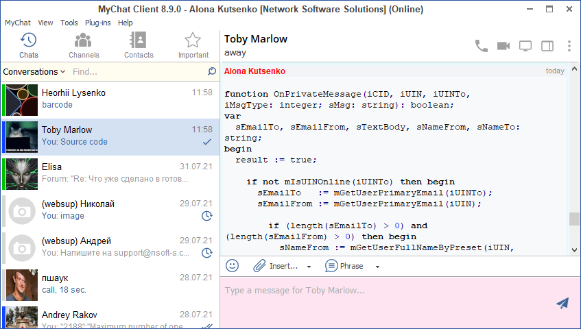Click the clock icon on Андрей row
The width and height of the screenshot is (581, 329).
pyautogui.click(x=206, y=253)
